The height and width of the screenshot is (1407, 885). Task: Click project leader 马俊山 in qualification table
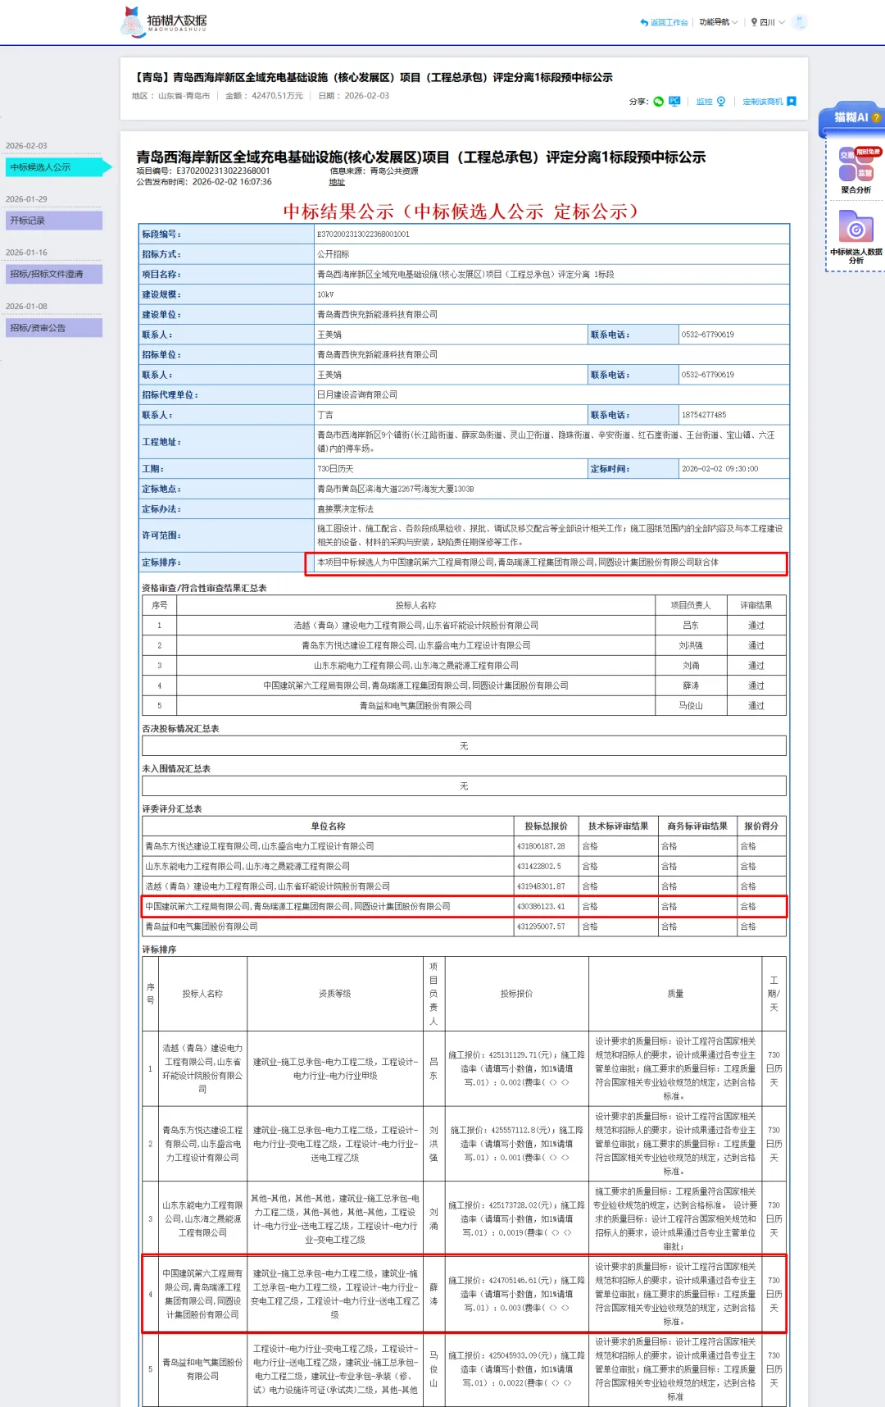click(x=691, y=706)
